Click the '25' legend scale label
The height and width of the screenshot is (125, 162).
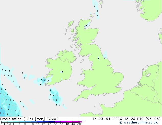[x=50, y=124]
